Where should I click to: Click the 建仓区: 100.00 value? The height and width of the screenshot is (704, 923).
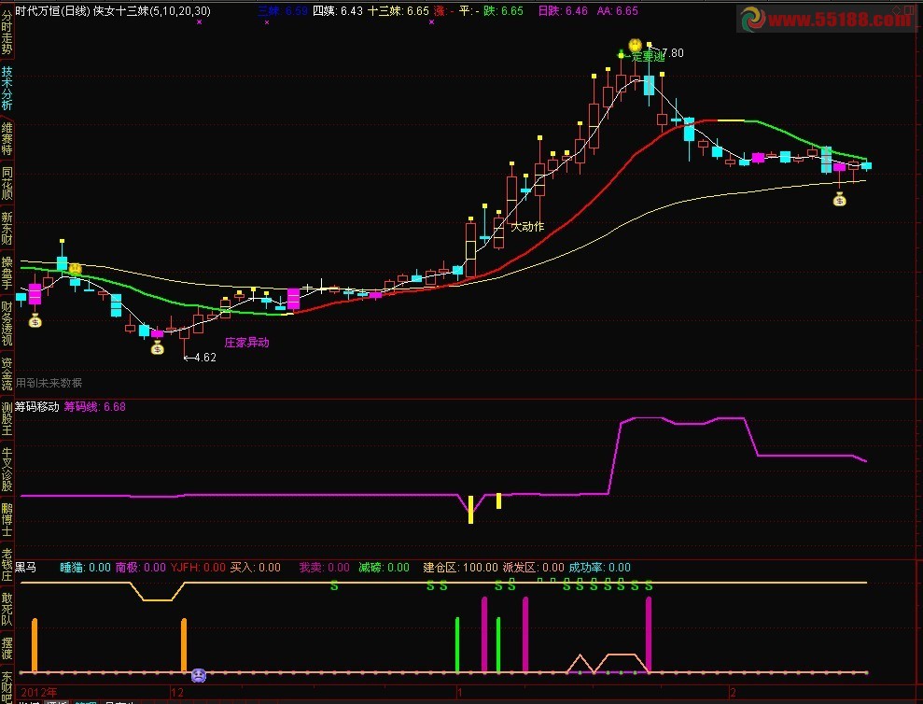pyautogui.click(x=460, y=568)
